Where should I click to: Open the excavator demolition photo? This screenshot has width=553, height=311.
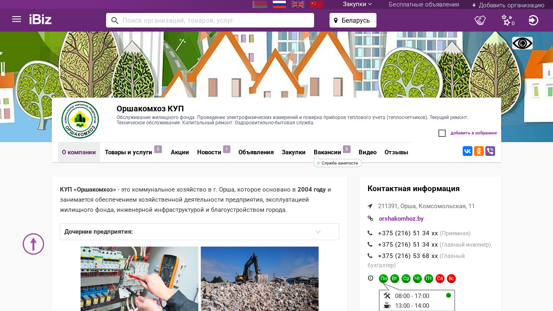click(x=259, y=279)
